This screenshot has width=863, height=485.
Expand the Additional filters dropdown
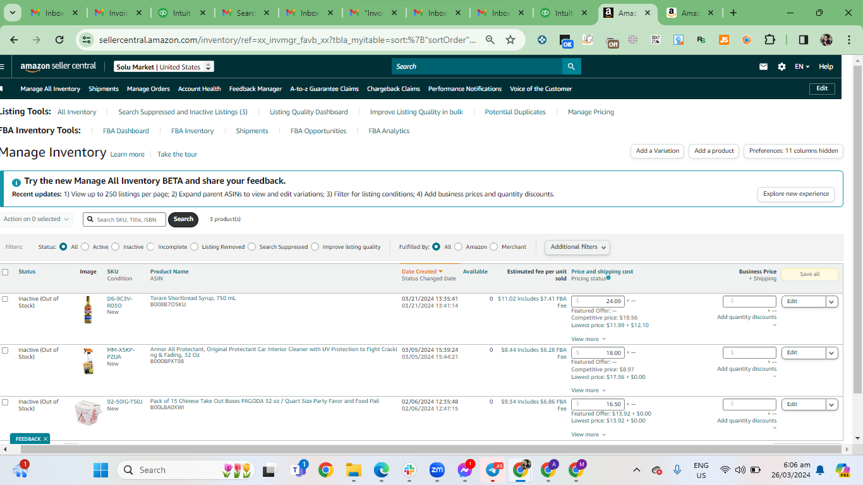[577, 247]
